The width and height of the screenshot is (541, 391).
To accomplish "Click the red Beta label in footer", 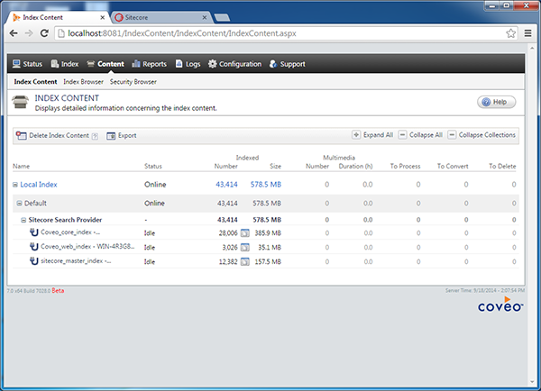I will [x=58, y=291].
